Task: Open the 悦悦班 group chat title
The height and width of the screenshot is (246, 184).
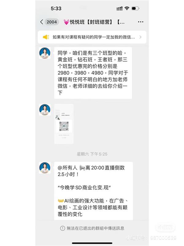Action: click(x=94, y=22)
